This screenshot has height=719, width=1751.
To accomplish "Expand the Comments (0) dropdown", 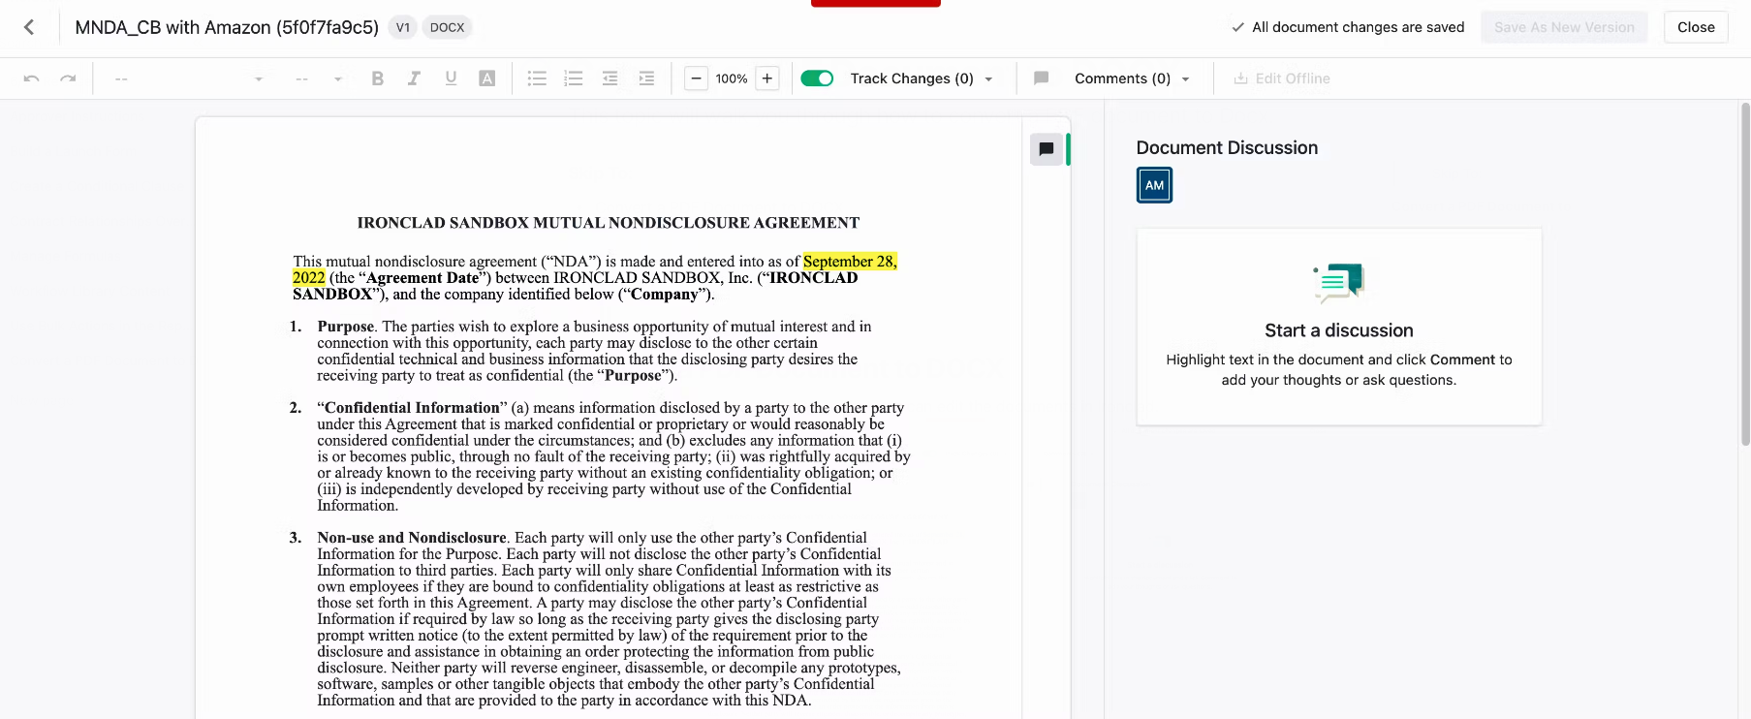I will coord(1186,79).
